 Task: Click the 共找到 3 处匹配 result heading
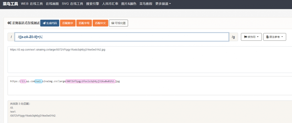point(20,104)
